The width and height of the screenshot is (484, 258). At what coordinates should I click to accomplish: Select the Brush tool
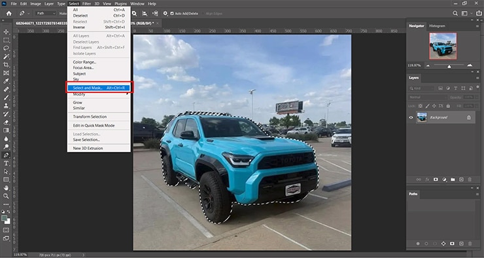click(x=6, y=98)
